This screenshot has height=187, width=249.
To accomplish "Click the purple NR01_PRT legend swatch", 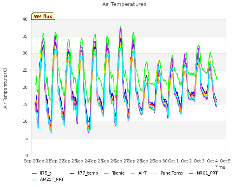I will tap(191, 173).
